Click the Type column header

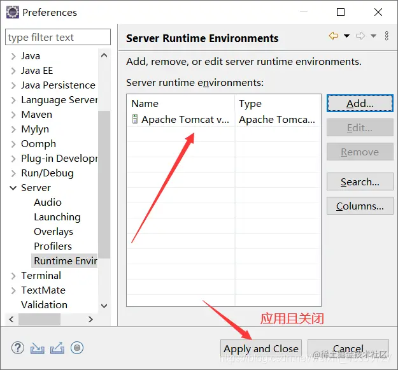click(278, 104)
